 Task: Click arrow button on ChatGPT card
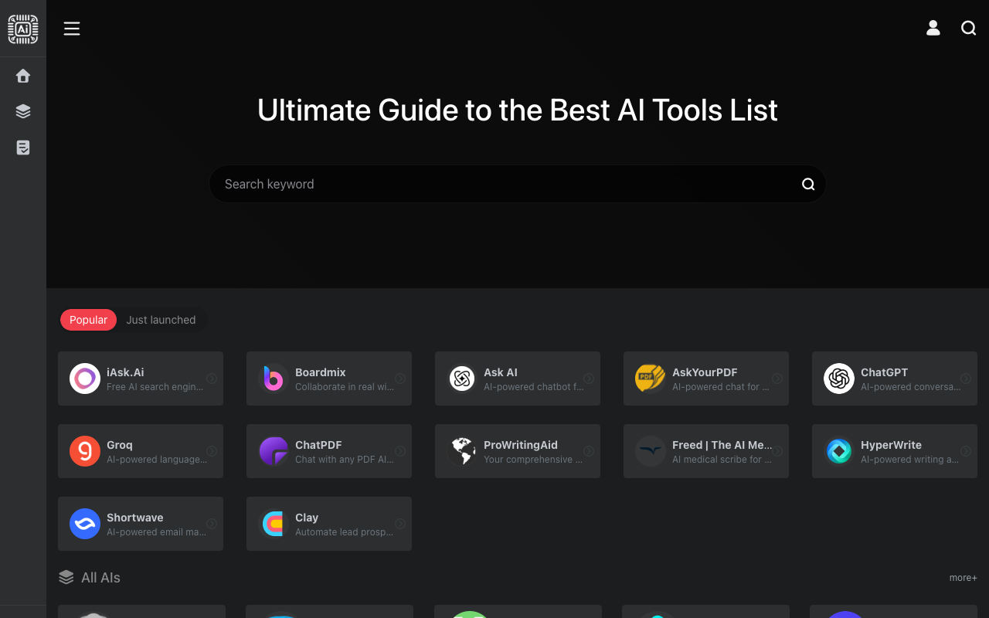(966, 379)
